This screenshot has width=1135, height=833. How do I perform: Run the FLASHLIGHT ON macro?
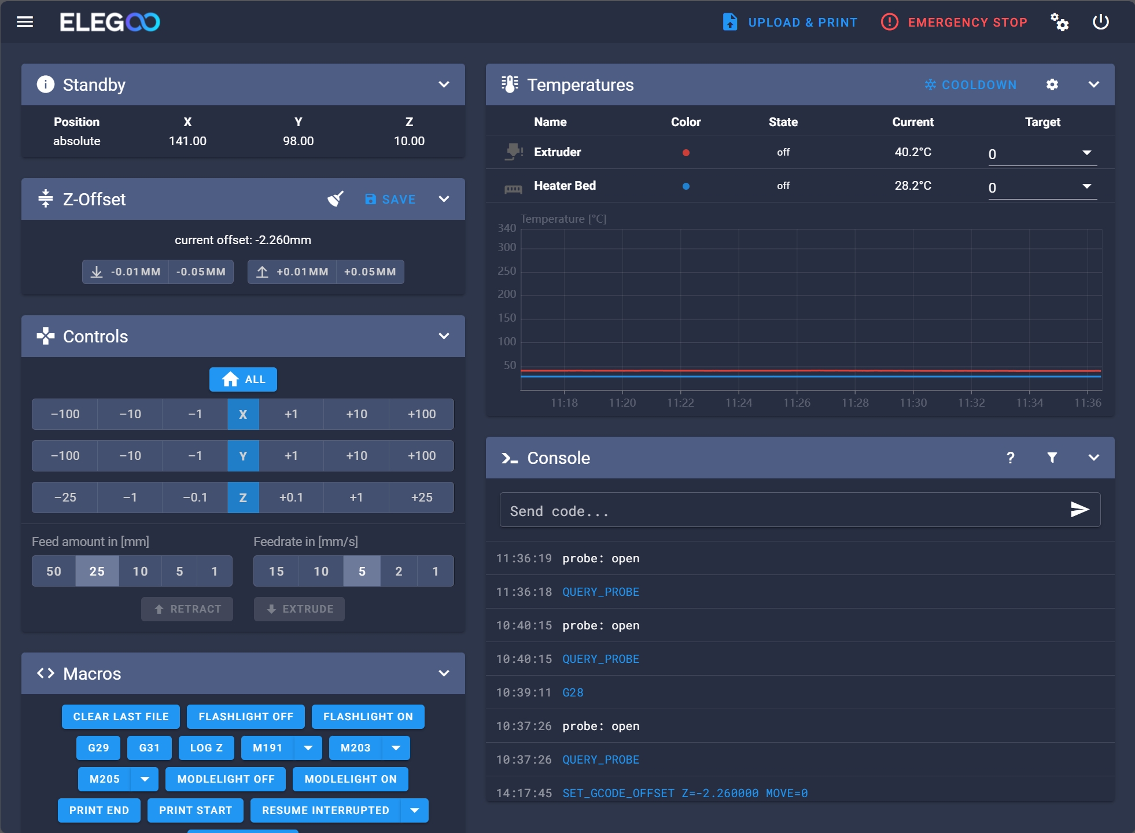click(x=368, y=717)
